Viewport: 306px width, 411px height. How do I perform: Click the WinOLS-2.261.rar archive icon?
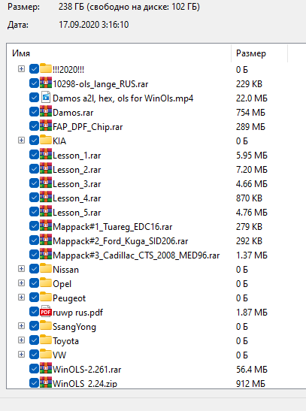[x=46, y=368]
